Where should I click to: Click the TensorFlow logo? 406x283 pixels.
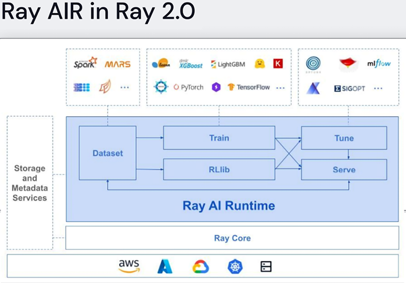point(249,87)
